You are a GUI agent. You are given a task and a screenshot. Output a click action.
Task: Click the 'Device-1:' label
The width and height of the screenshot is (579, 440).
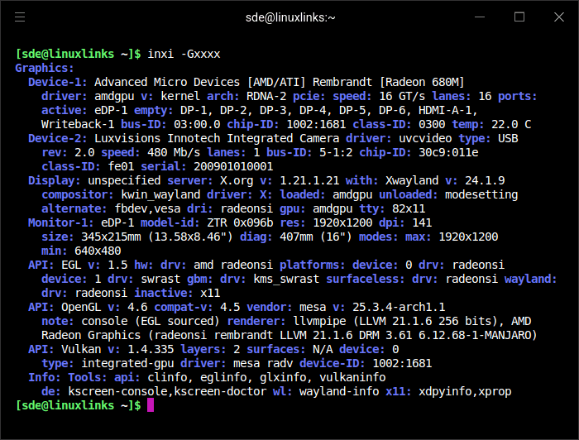(x=58, y=83)
